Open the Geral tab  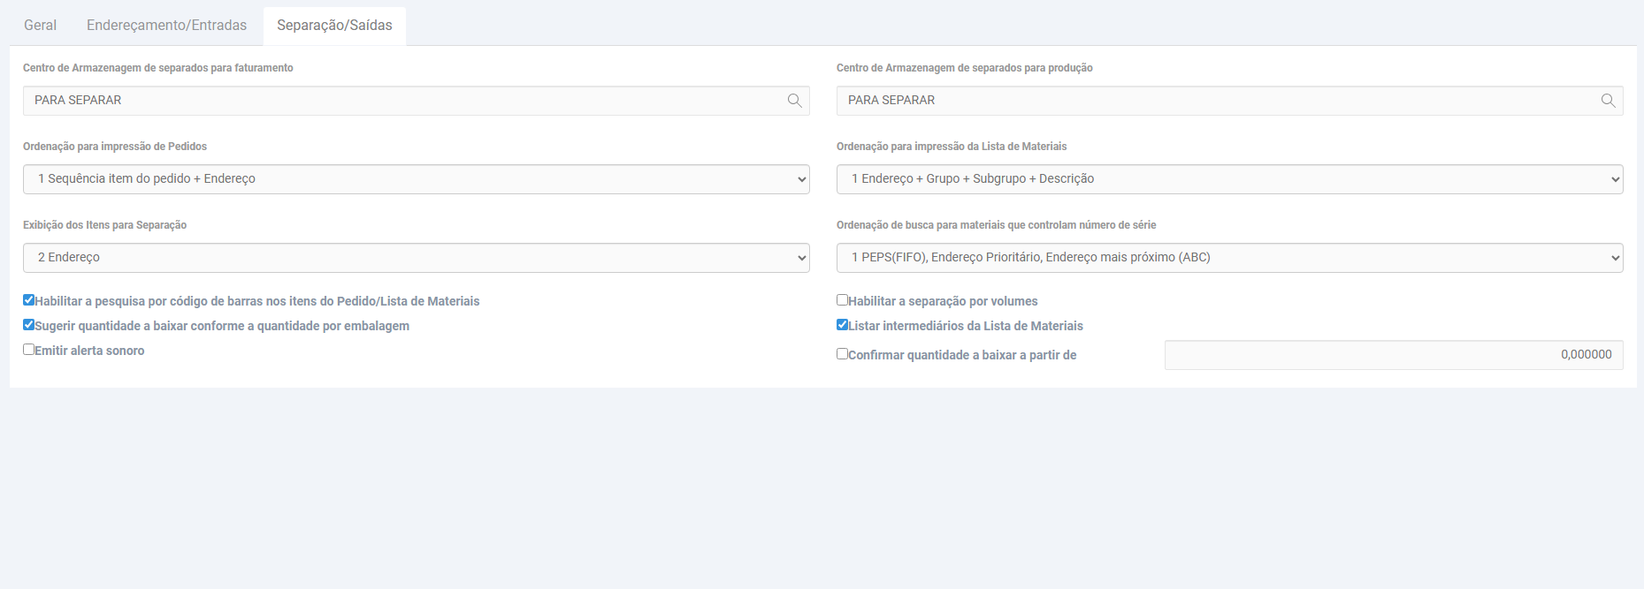click(40, 26)
